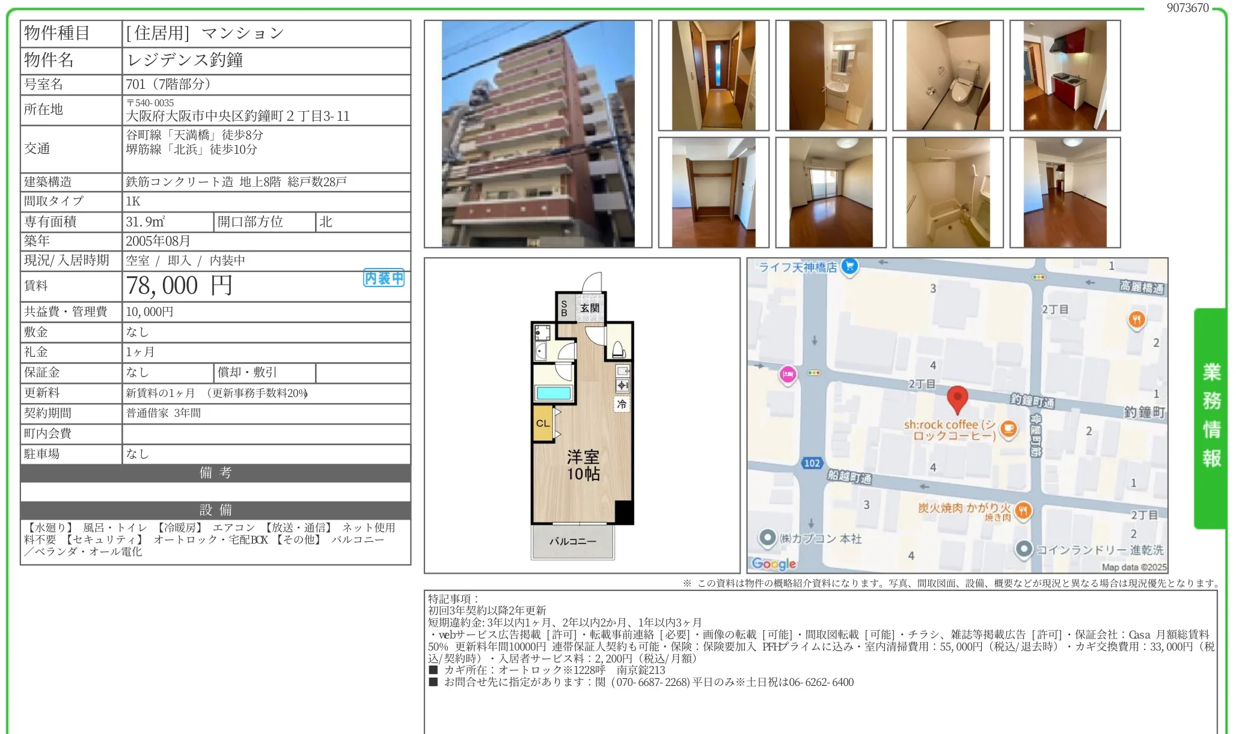Open the entrance hallway door photo
The width and height of the screenshot is (1236, 734).
pos(713,76)
